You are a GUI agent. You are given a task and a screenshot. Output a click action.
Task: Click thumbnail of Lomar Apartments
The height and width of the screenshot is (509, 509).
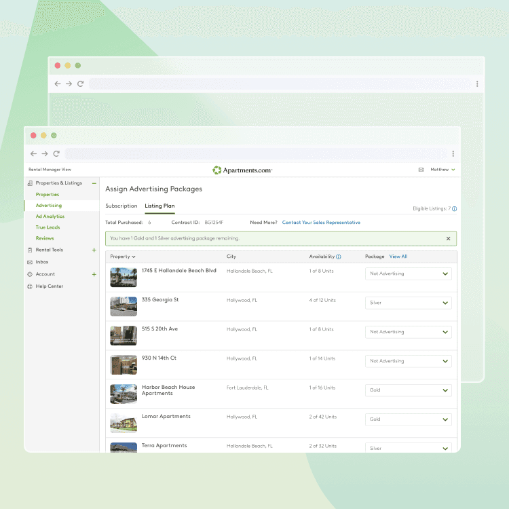[x=124, y=423]
